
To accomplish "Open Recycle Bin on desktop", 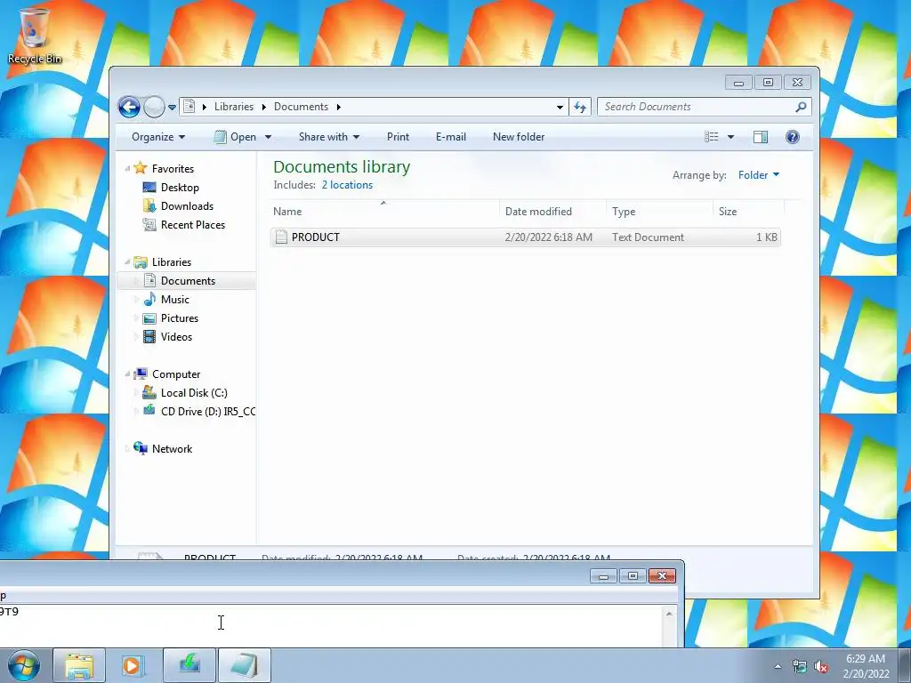I will point(35,36).
